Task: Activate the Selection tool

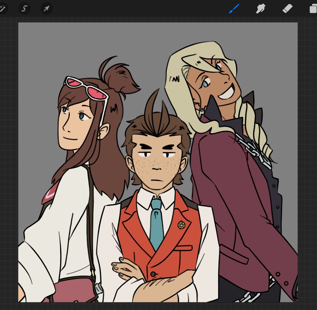Action: (x=24, y=9)
